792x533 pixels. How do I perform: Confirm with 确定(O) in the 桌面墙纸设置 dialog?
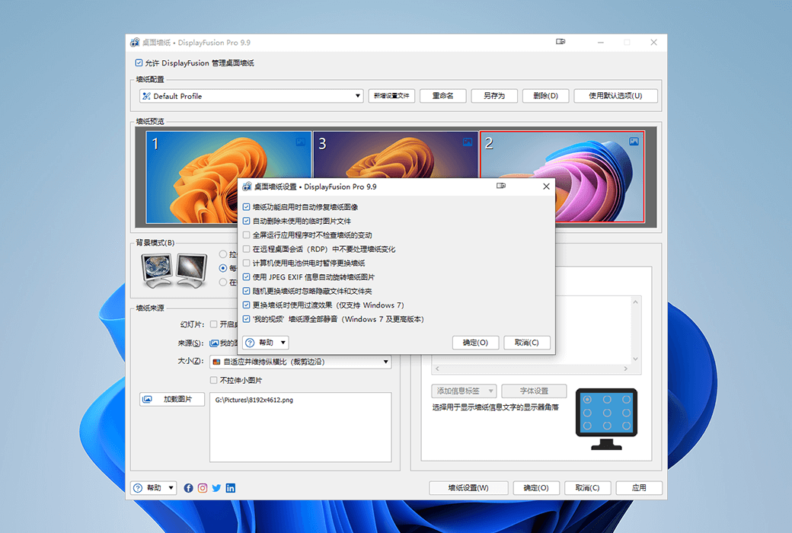[476, 343]
